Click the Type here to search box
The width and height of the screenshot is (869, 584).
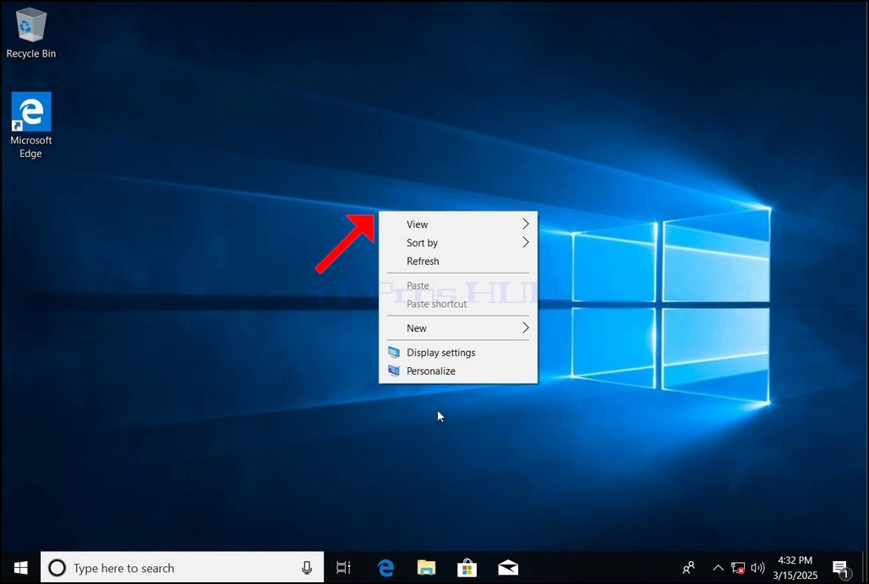[182, 567]
